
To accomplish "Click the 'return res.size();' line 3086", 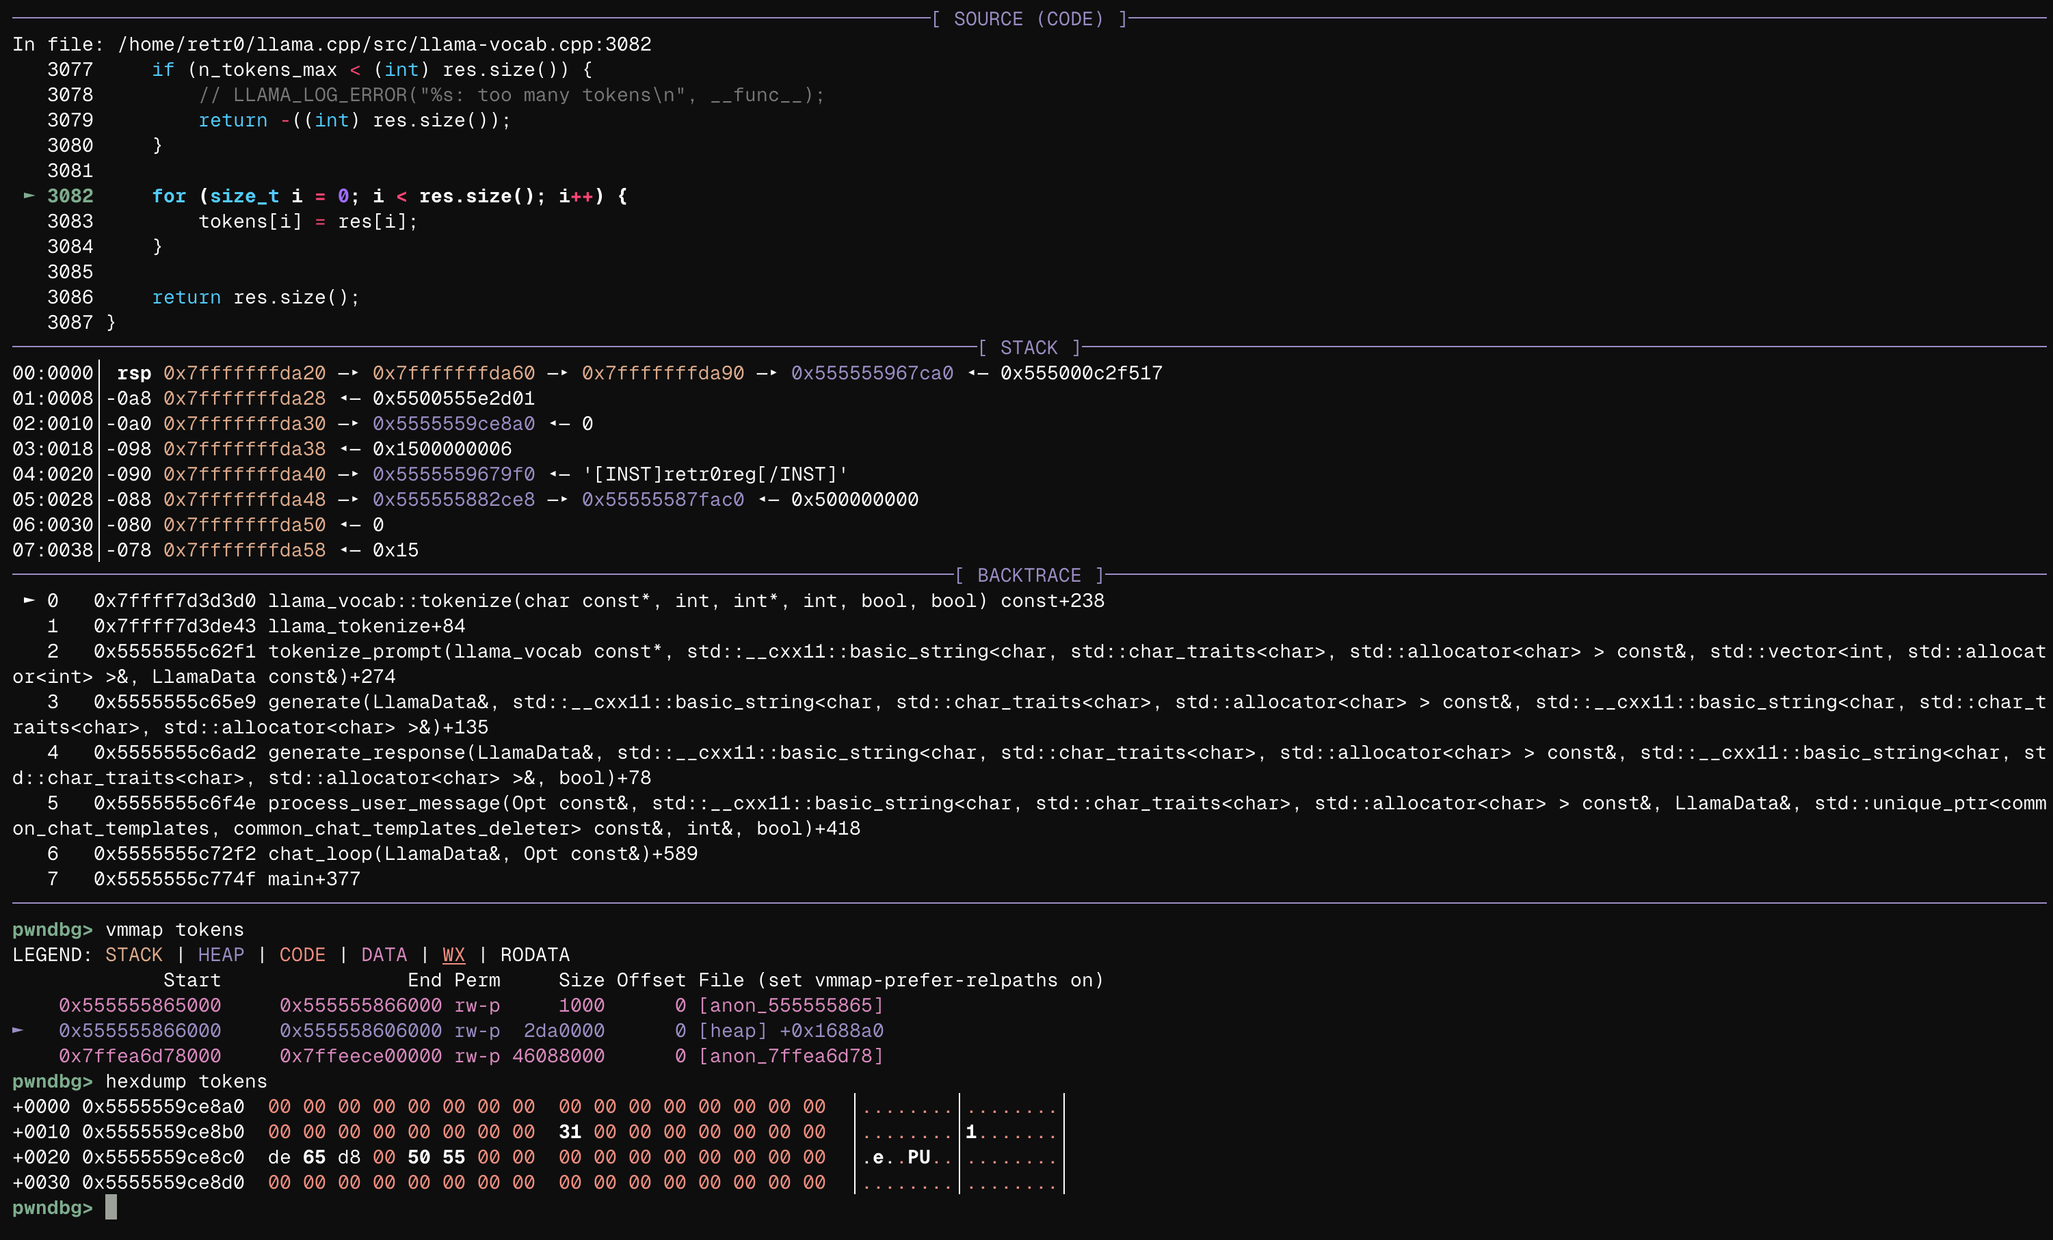I will tap(255, 297).
